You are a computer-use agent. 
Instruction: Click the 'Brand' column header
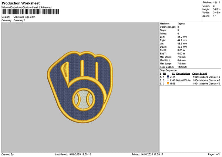tap(203, 74)
